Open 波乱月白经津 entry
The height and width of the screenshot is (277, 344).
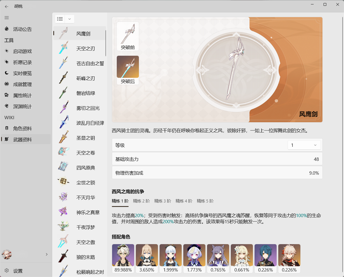pos(79,123)
